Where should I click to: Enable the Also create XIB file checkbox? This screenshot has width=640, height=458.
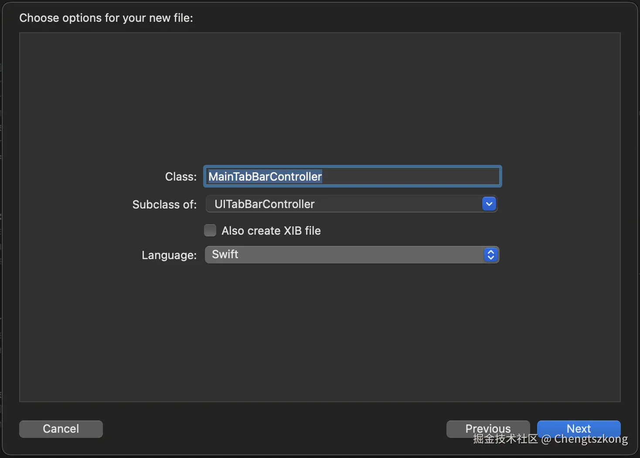point(210,230)
